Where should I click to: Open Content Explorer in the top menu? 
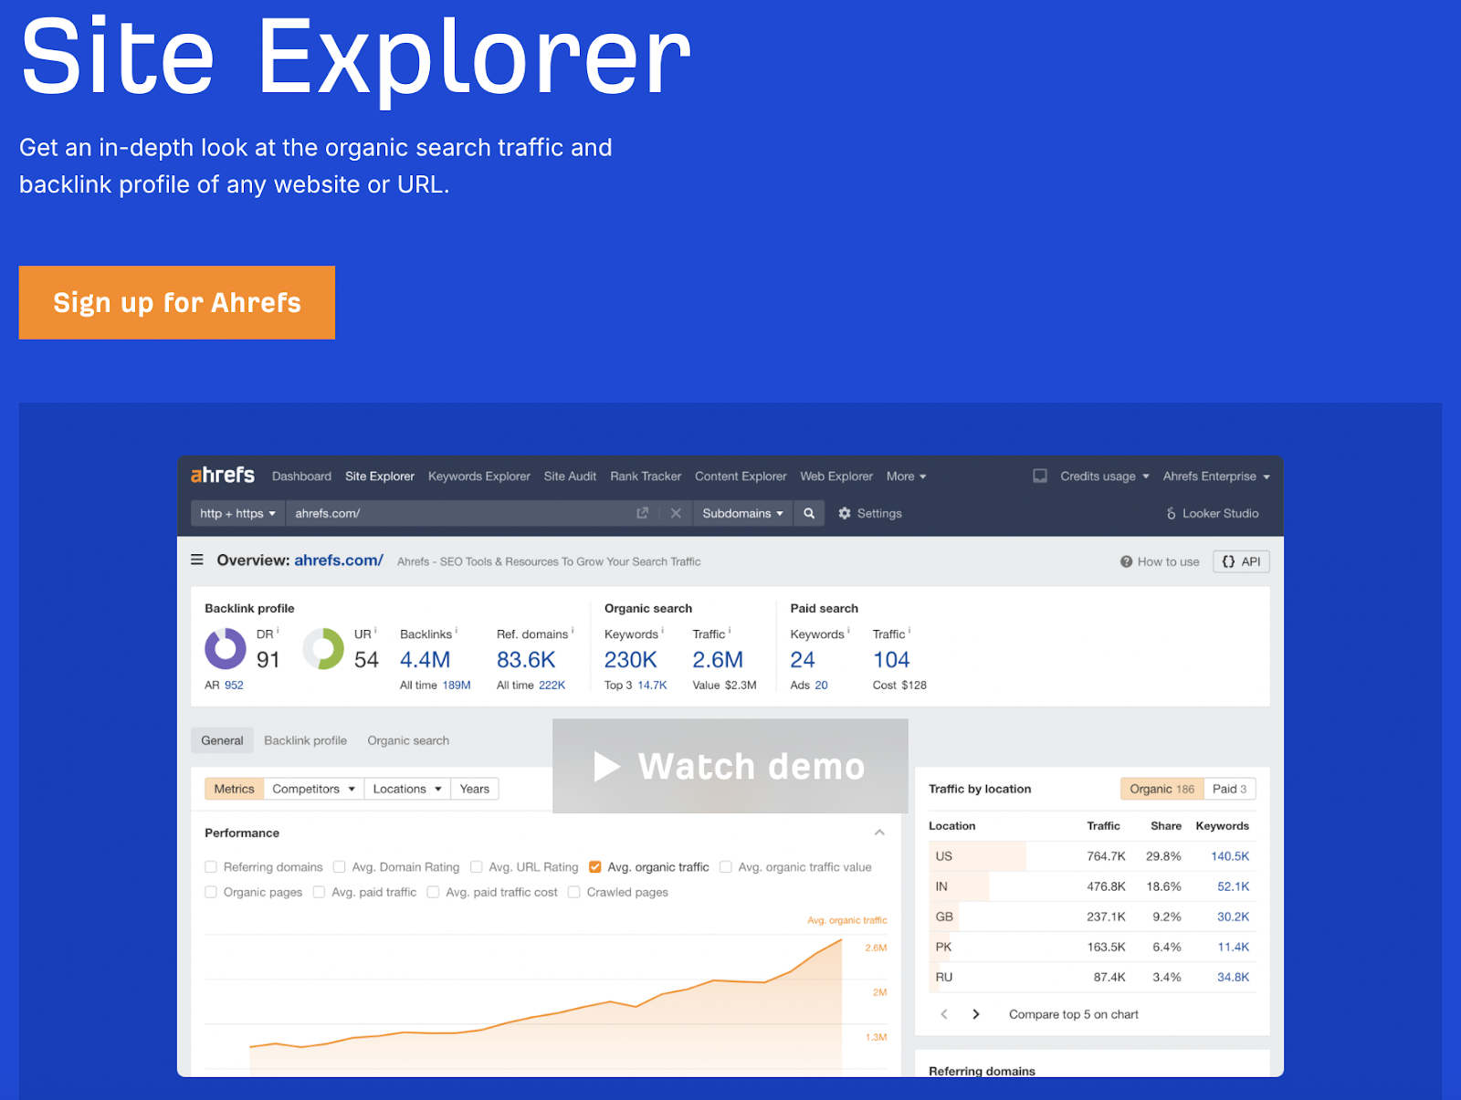pyautogui.click(x=741, y=477)
